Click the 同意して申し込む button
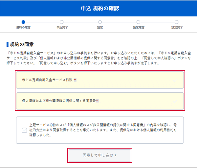Image resolution: width=197 pixels, height=168 pixels. click(x=100, y=155)
